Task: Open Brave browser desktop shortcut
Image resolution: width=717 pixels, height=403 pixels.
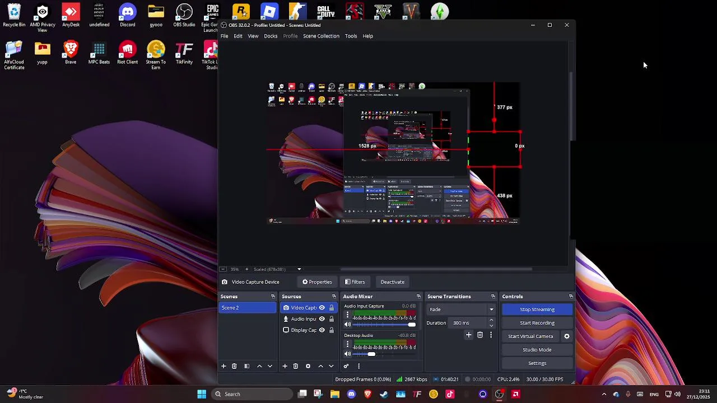Action: (x=71, y=53)
